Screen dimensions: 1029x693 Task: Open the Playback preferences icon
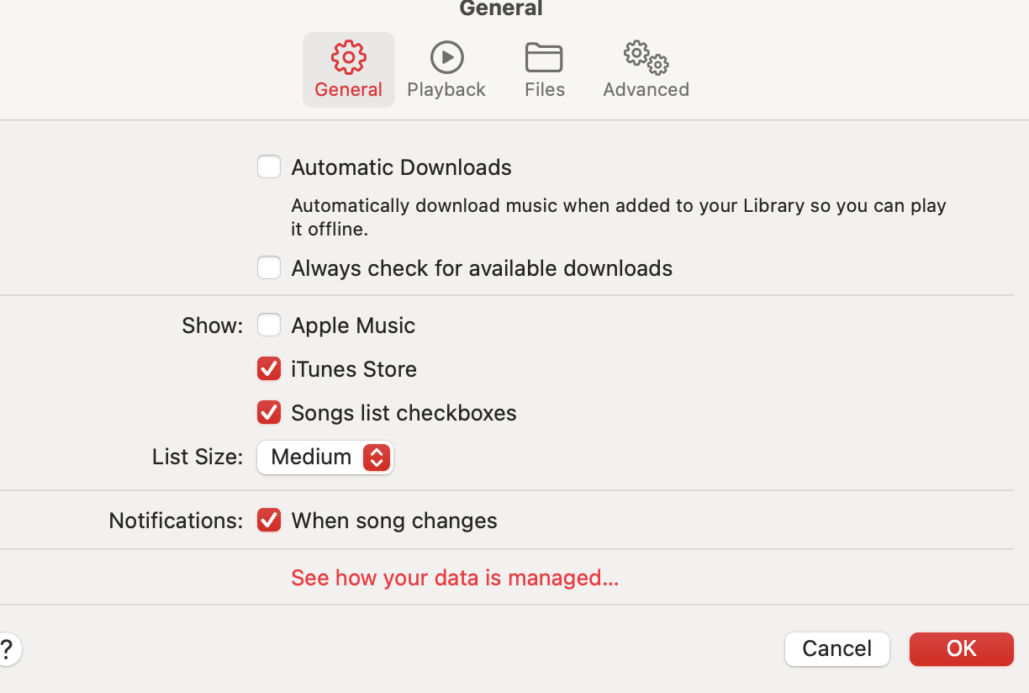(x=446, y=57)
